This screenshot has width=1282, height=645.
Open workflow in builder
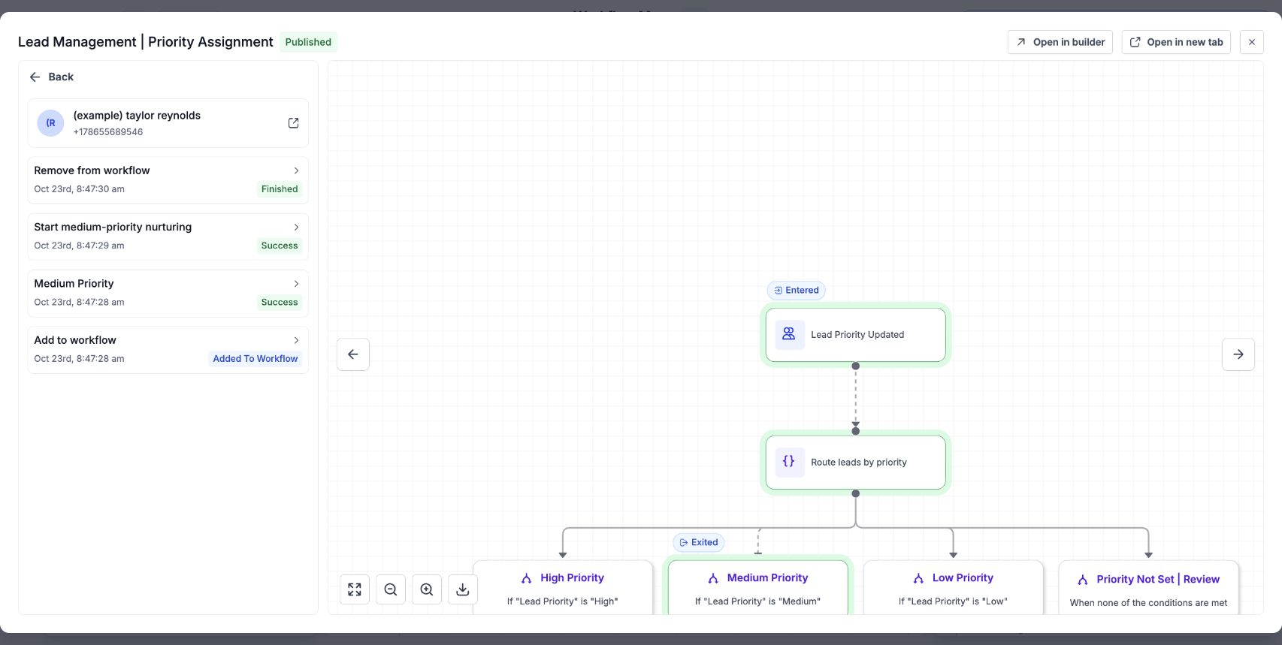(x=1060, y=42)
